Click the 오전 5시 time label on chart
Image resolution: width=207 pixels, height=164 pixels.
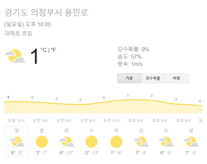(64, 120)
